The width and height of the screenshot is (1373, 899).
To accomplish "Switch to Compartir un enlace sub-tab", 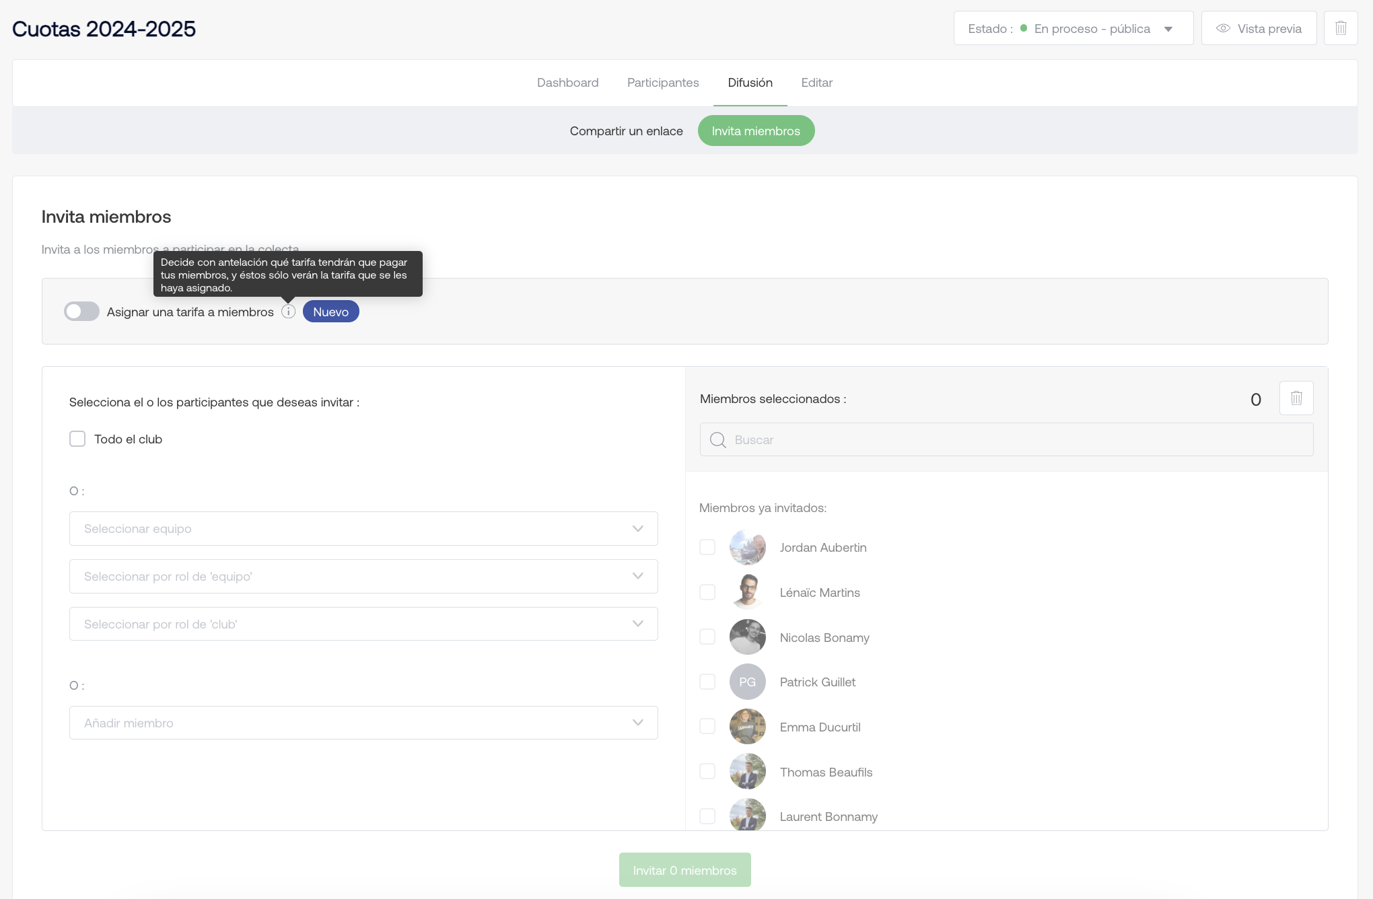I will pyautogui.click(x=626, y=131).
